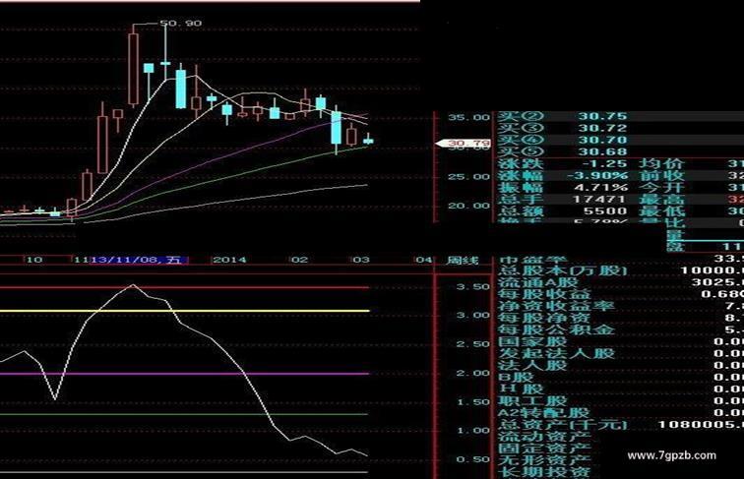Click the 发起法人股 row
This screenshot has height=479, width=744.
pyautogui.click(x=620, y=353)
